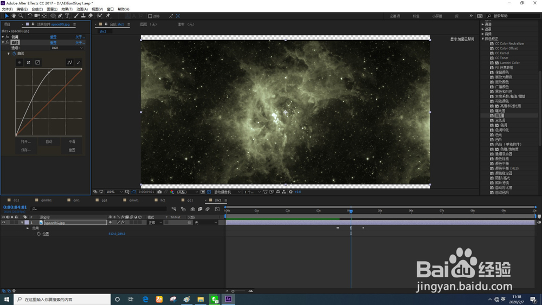Open the 合成(C) menu

[x=37, y=9]
